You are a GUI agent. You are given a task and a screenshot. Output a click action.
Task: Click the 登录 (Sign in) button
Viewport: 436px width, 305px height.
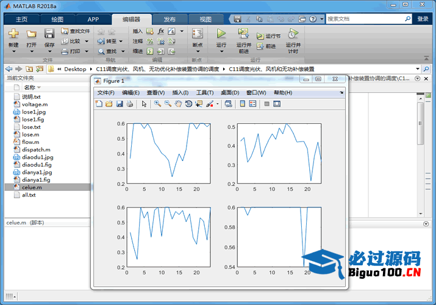(x=423, y=19)
